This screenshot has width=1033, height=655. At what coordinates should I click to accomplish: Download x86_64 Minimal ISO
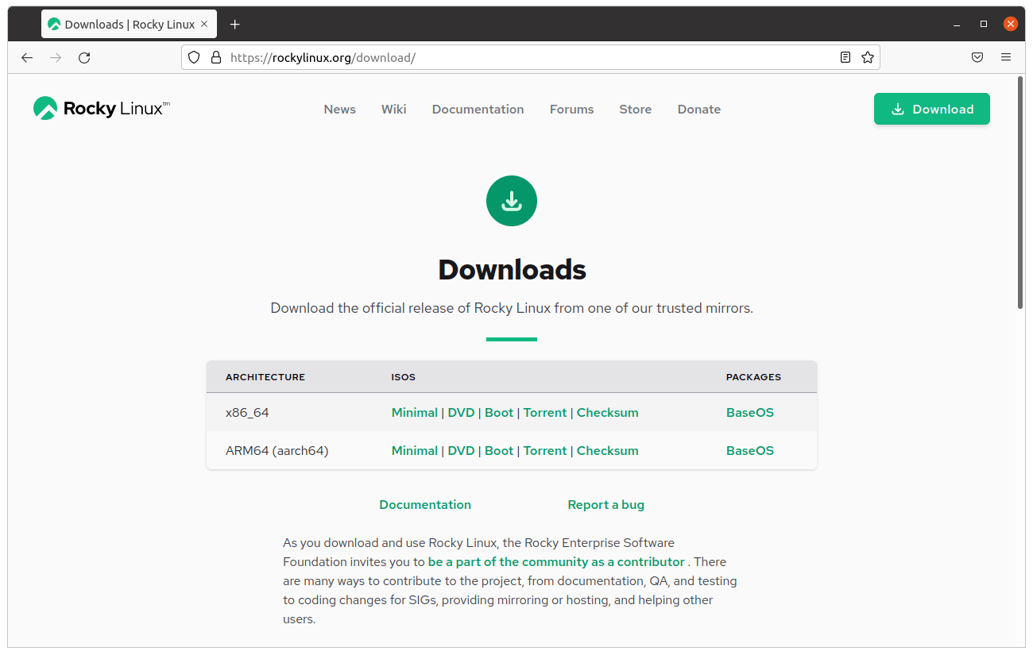click(414, 413)
